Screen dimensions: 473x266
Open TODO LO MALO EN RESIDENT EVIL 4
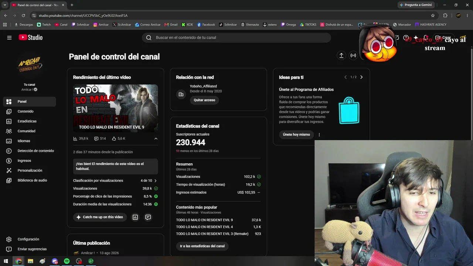click(204, 227)
